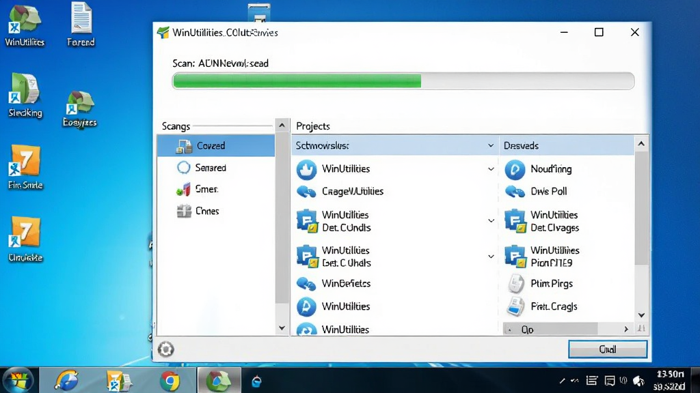Click the icon beside WinBefietcs

[x=306, y=284]
